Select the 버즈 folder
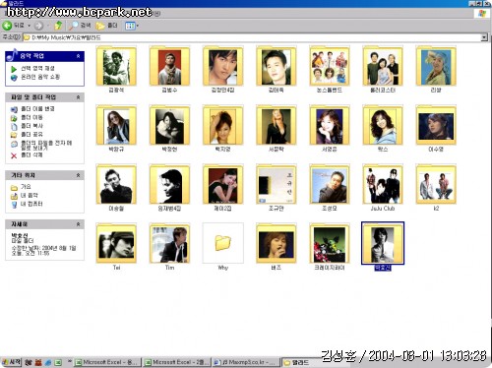The width and height of the screenshot is (492, 368). click(277, 247)
